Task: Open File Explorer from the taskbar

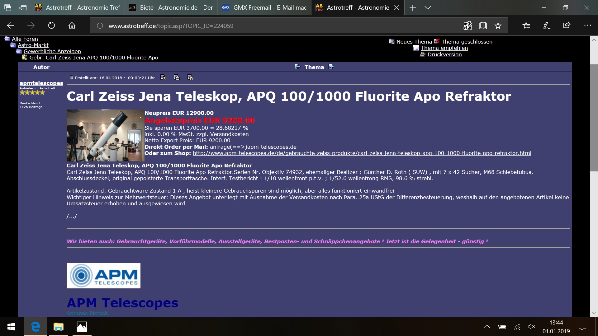Action: 58,327
